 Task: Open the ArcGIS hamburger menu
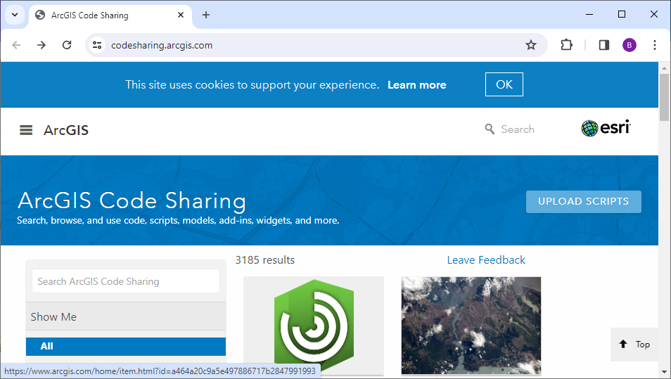26,130
